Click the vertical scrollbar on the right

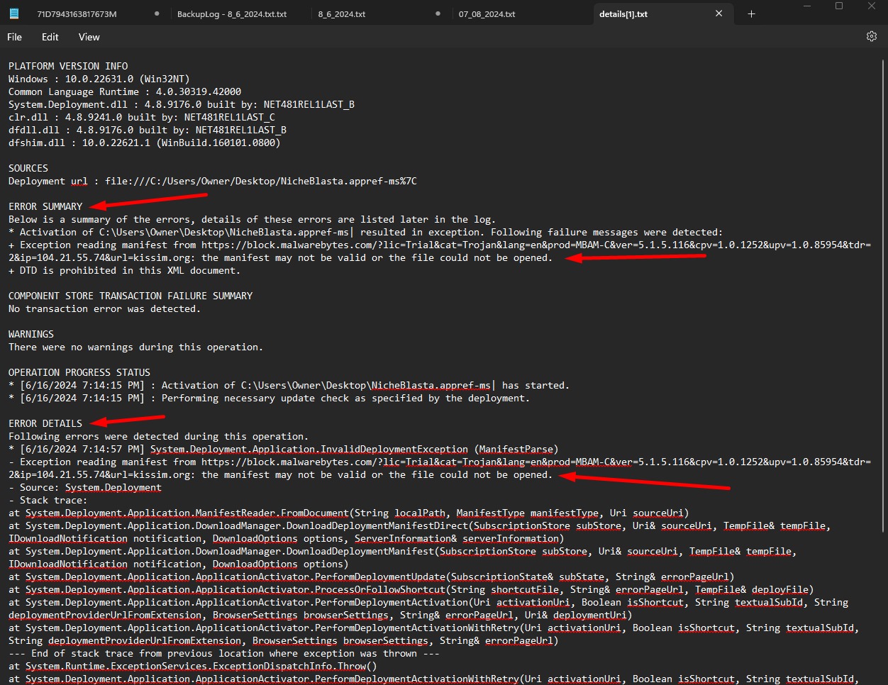tap(883, 284)
